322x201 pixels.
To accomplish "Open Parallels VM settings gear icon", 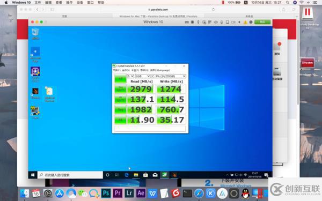I will [251, 22].
